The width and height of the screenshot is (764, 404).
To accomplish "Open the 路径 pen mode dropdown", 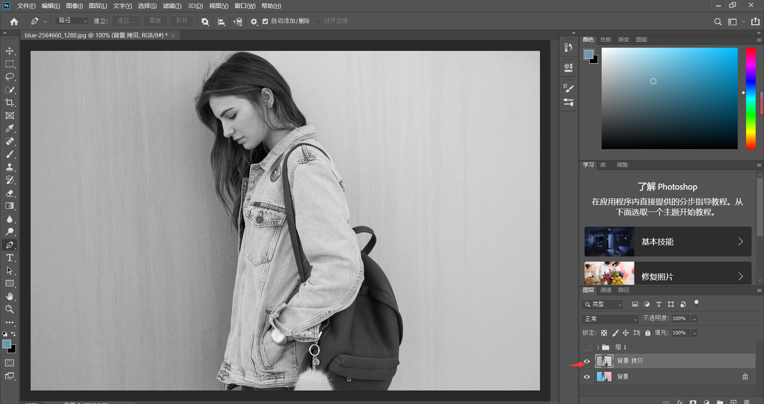I will 72,21.
